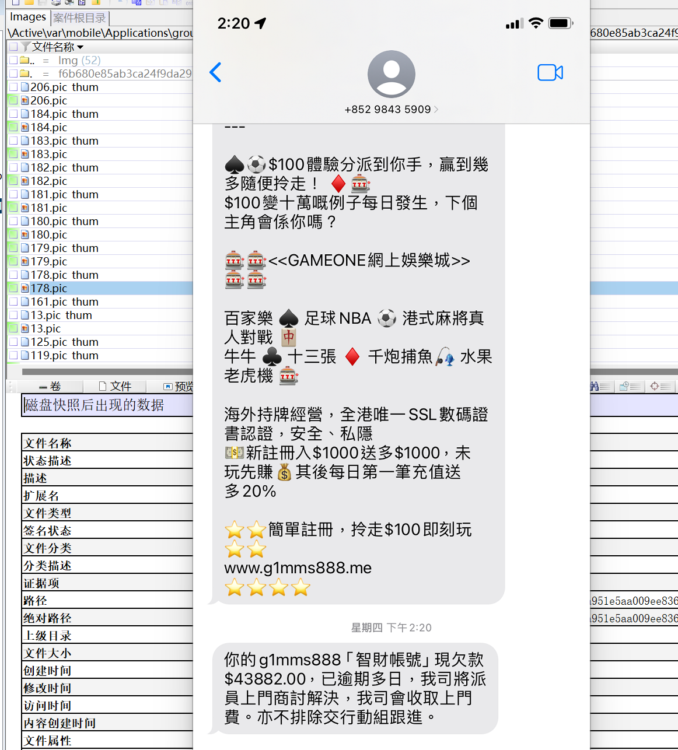678x750 pixels.
Task: Tick the checkbox for 183.pic thum
Action: (x=13, y=141)
